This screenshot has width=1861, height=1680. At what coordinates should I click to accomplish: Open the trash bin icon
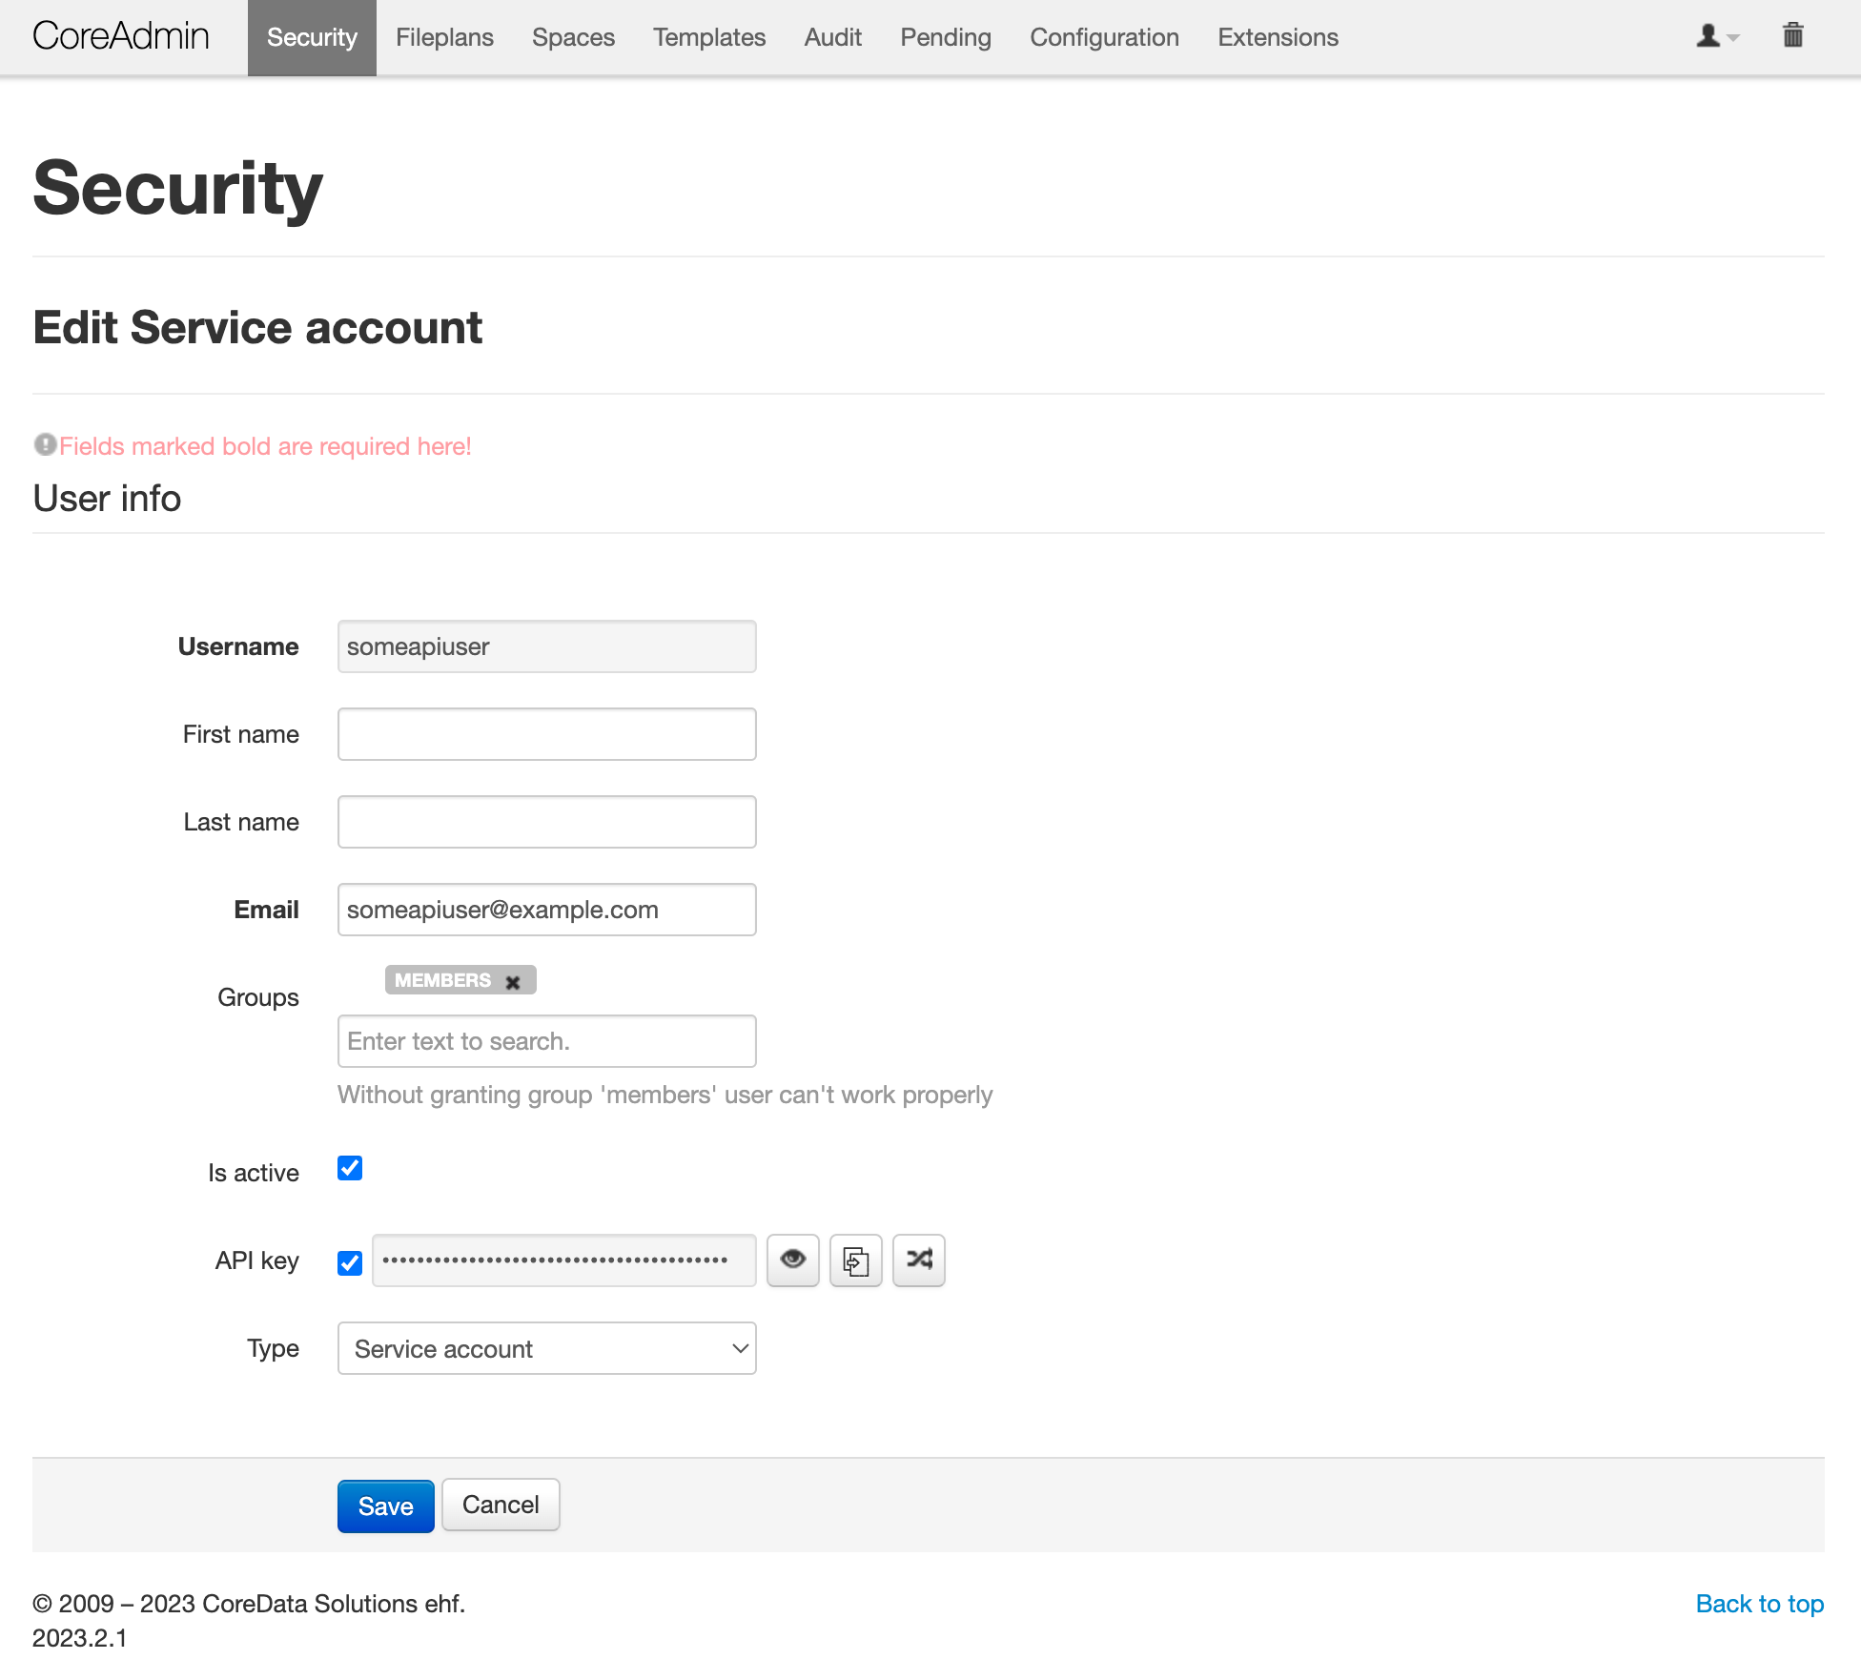pos(1792,36)
